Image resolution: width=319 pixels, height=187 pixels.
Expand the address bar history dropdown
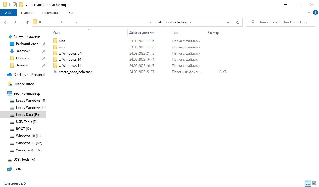(x=228, y=22)
